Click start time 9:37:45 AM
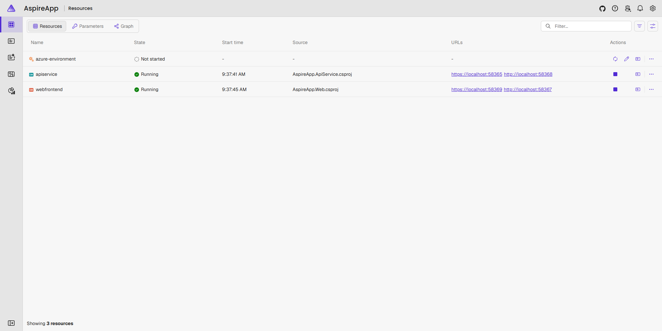The width and height of the screenshot is (662, 331). pyautogui.click(x=234, y=89)
